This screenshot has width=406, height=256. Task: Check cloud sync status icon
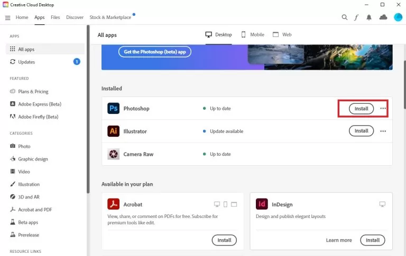click(383, 17)
